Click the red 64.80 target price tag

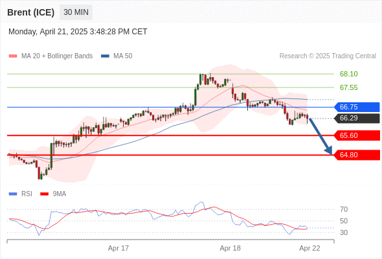[x=357, y=155]
